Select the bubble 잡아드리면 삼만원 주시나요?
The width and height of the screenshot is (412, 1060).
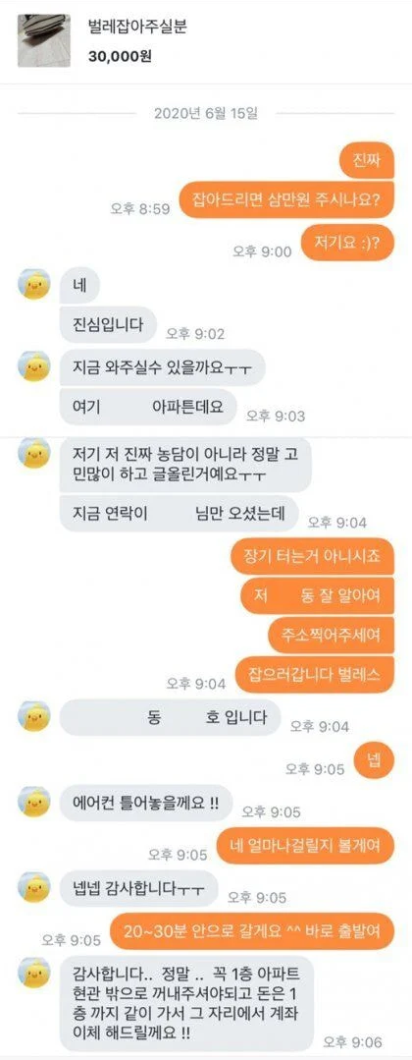pos(286,200)
